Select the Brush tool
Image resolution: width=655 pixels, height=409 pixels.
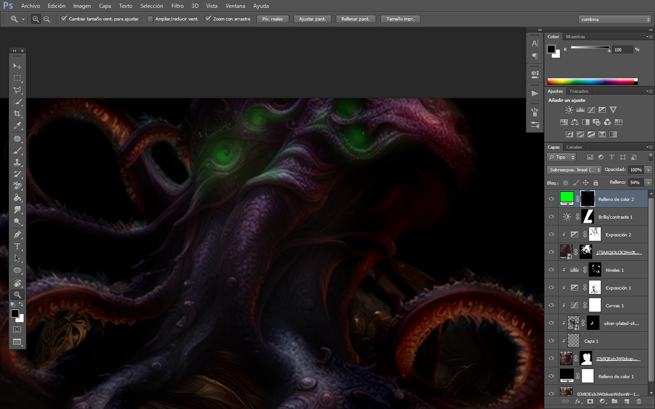pos(17,151)
